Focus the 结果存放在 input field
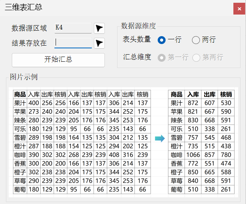 (x=73, y=42)
